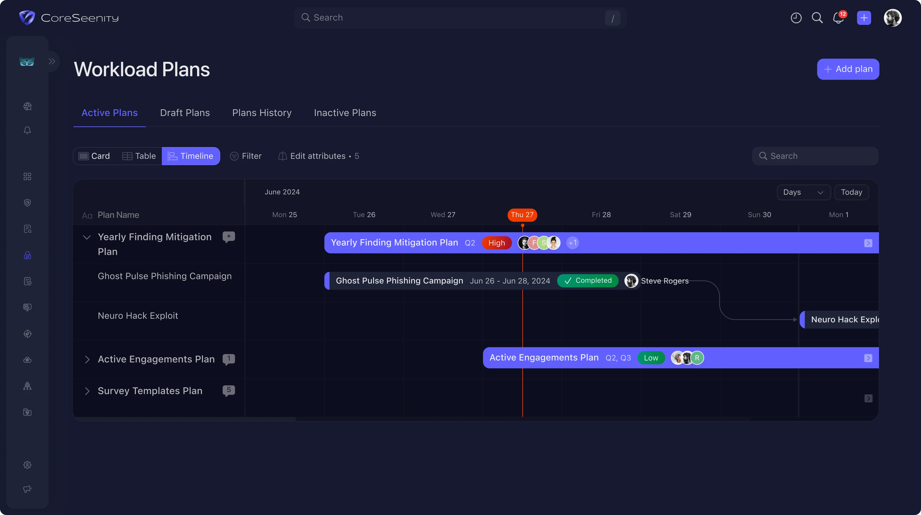Image resolution: width=921 pixels, height=515 pixels.
Task: Open the megaphone announcements sidebar icon
Action: click(x=27, y=489)
